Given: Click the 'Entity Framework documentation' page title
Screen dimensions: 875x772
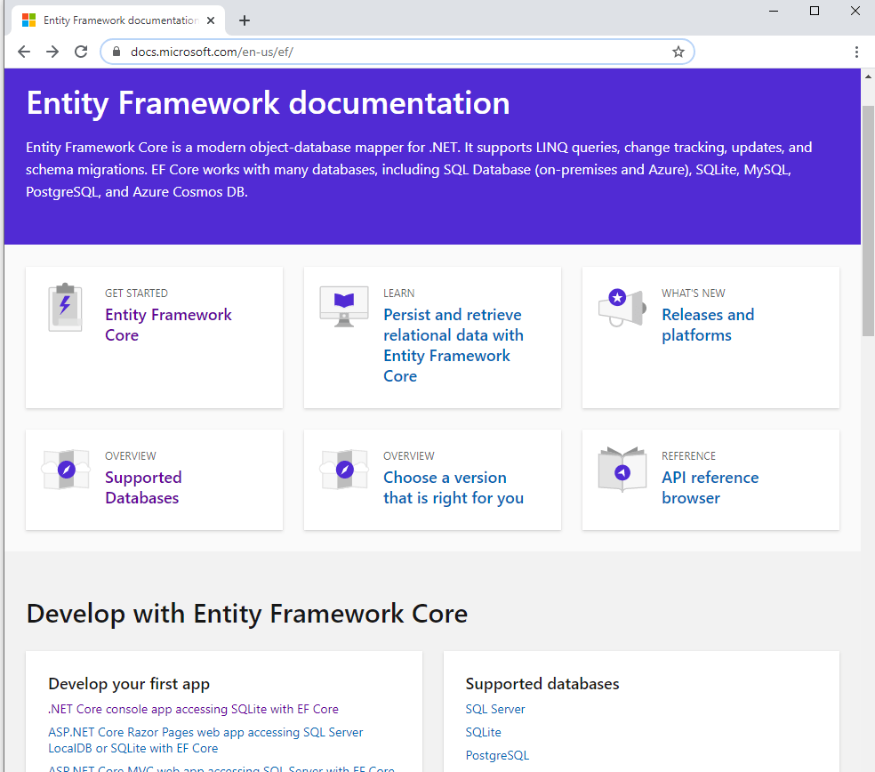Looking at the screenshot, I should coord(268,104).
